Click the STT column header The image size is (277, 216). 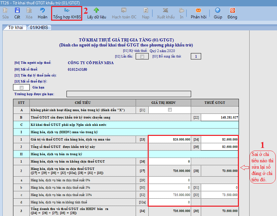[21, 103]
